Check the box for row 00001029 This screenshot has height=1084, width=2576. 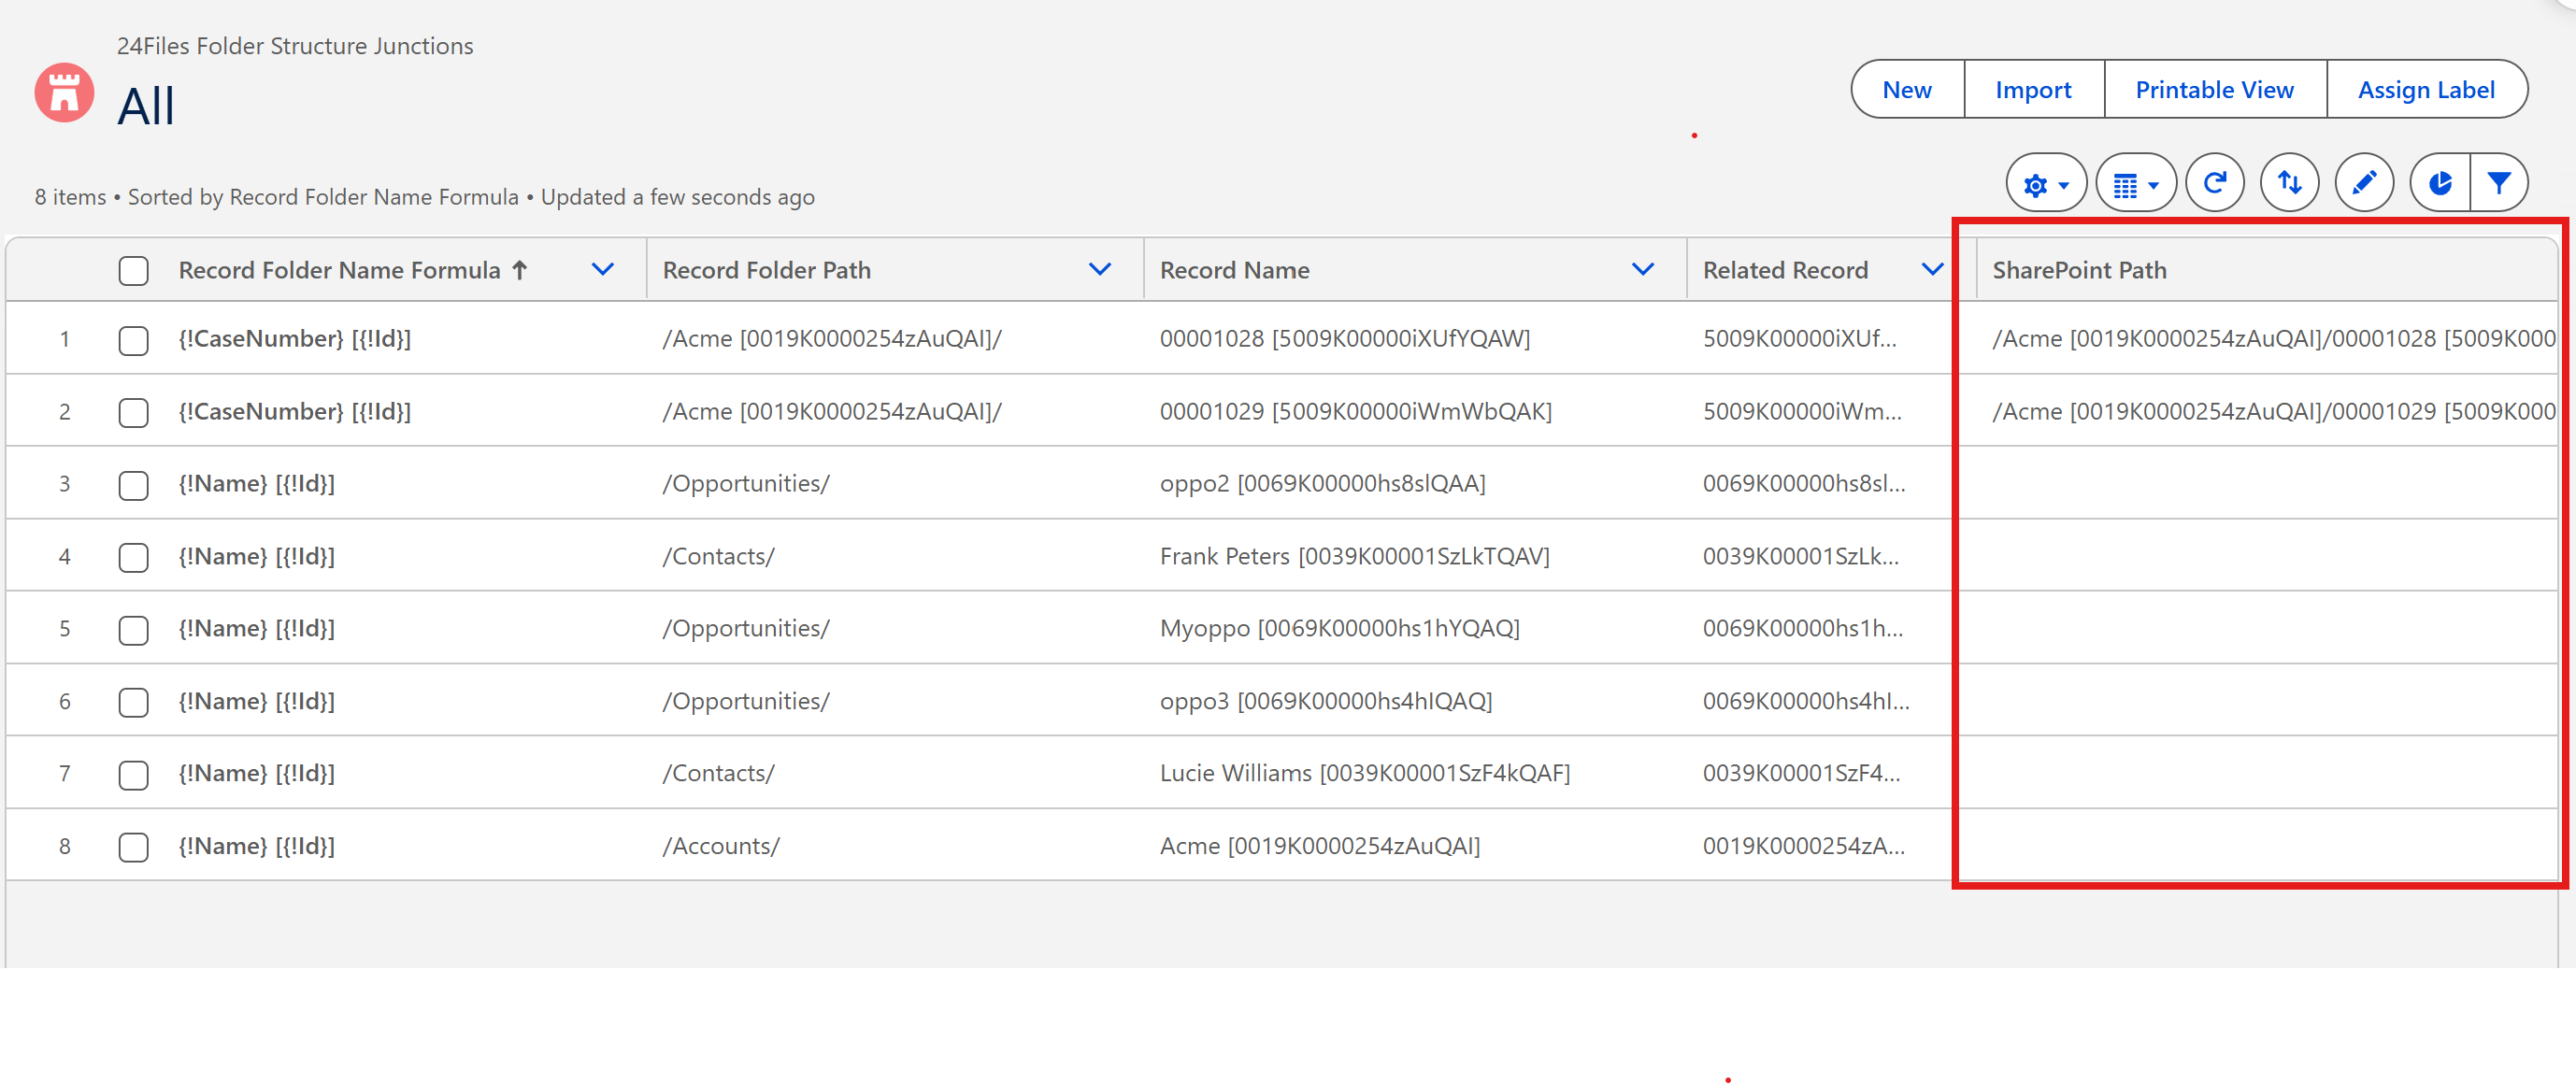coord(133,412)
